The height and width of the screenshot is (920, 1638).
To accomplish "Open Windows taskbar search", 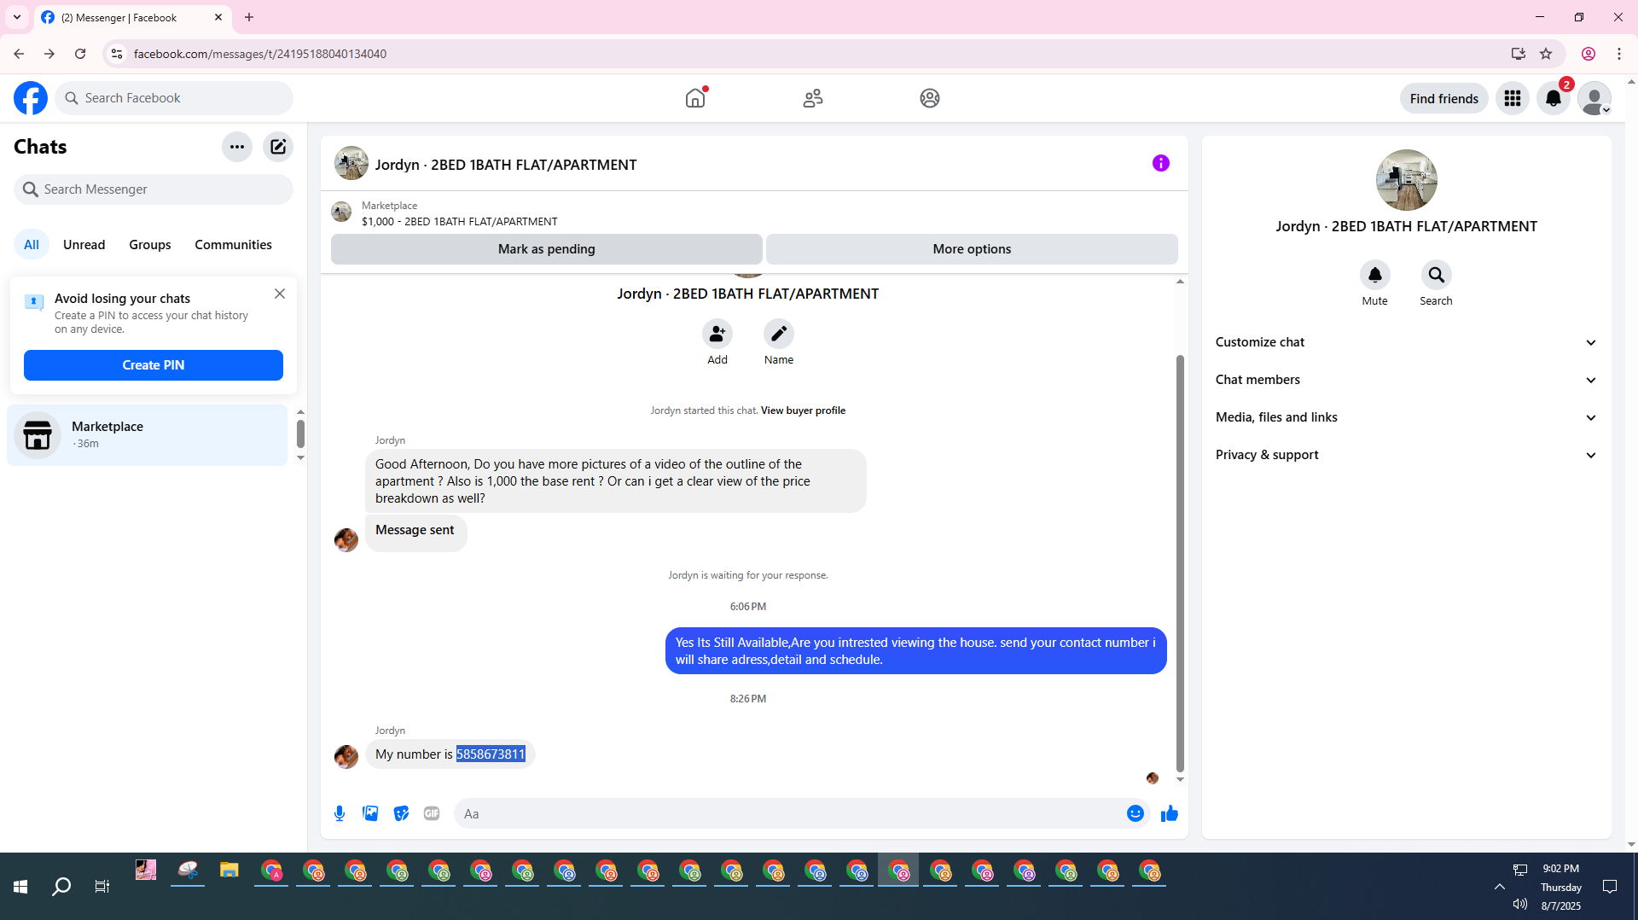I will pyautogui.click(x=61, y=887).
